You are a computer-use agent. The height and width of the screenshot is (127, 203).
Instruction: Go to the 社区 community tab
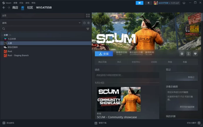[30, 8]
